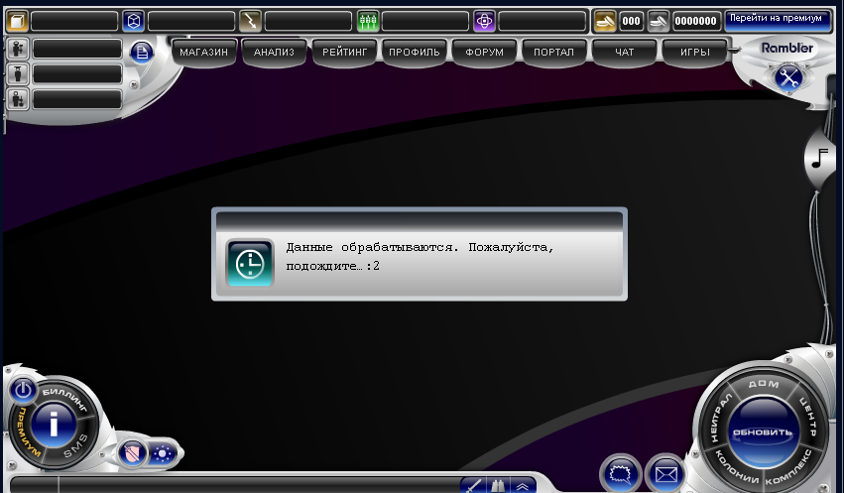Open the РЕЙТИНГ menu tab

tap(345, 52)
